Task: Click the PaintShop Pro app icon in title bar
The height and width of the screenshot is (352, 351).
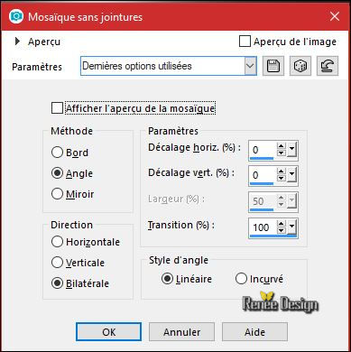Action: 15,16
